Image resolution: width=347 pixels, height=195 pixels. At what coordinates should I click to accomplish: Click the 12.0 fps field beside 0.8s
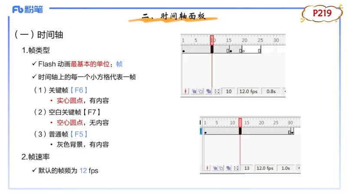pyautogui.click(x=248, y=91)
